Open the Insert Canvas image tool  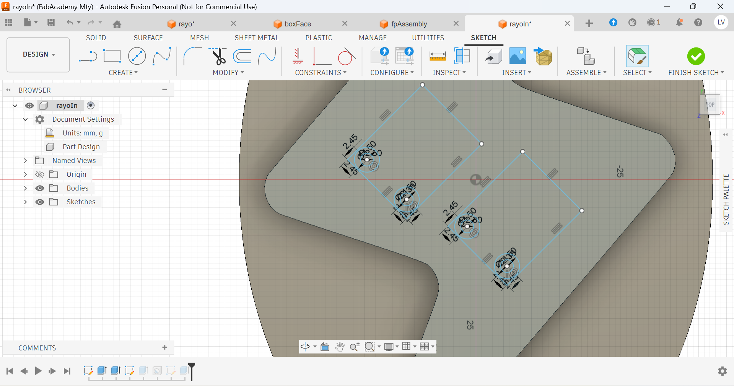tap(518, 56)
